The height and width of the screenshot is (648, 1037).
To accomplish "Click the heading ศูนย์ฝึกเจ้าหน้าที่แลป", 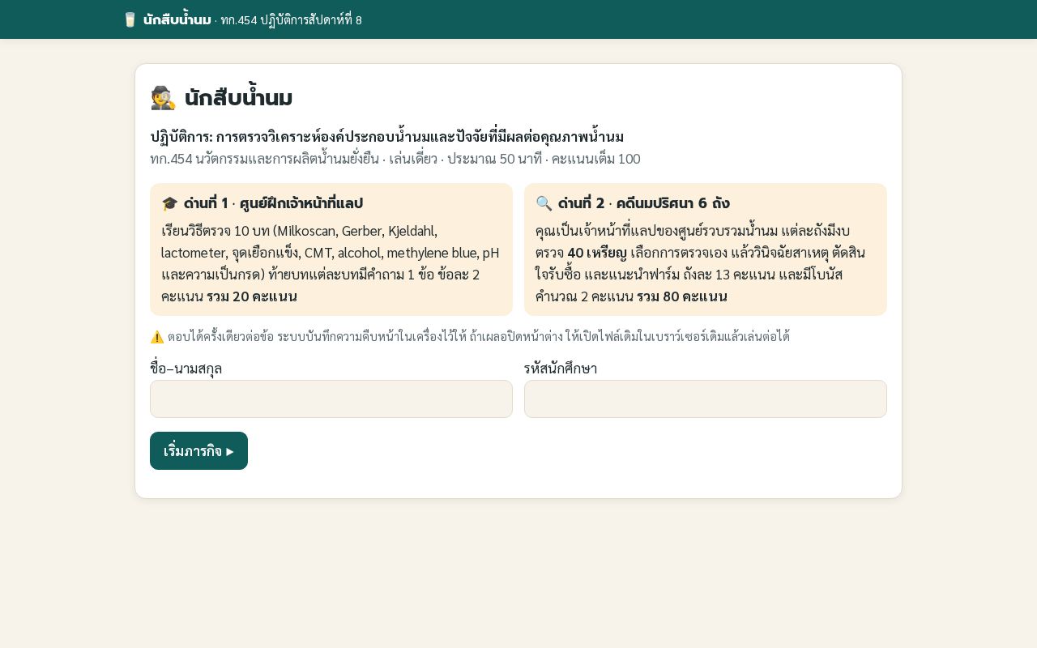I will (301, 203).
